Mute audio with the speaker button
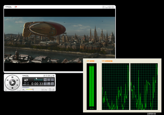This screenshot has width=164, height=115. (23, 89)
